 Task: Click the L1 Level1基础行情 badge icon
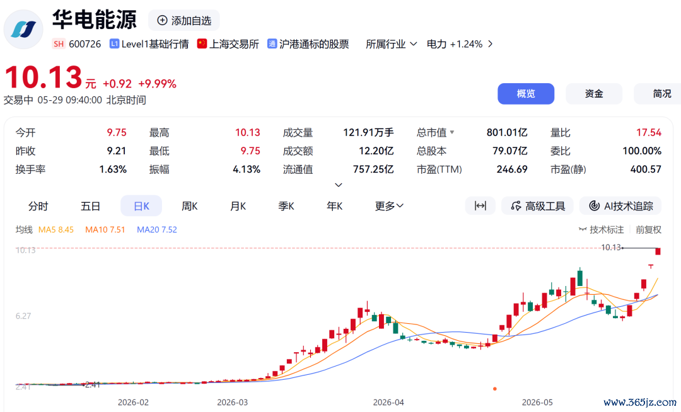coord(114,44)
